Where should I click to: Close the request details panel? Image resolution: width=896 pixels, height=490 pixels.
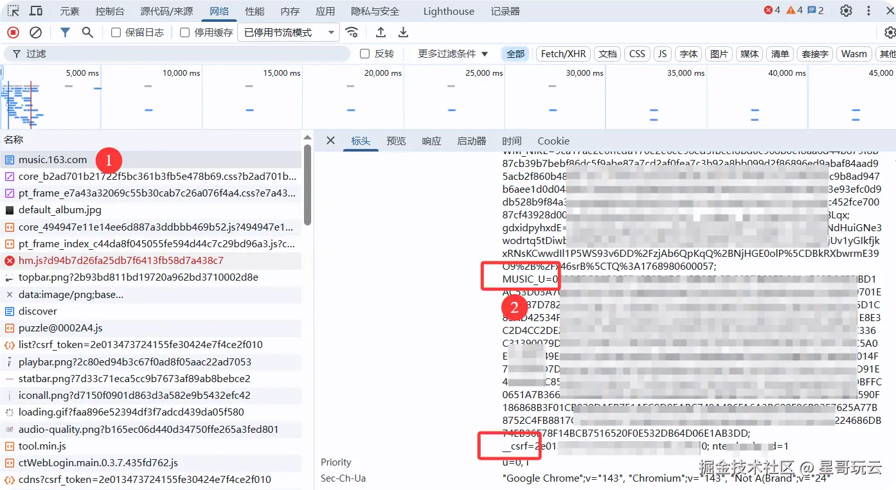click(330, 140)
